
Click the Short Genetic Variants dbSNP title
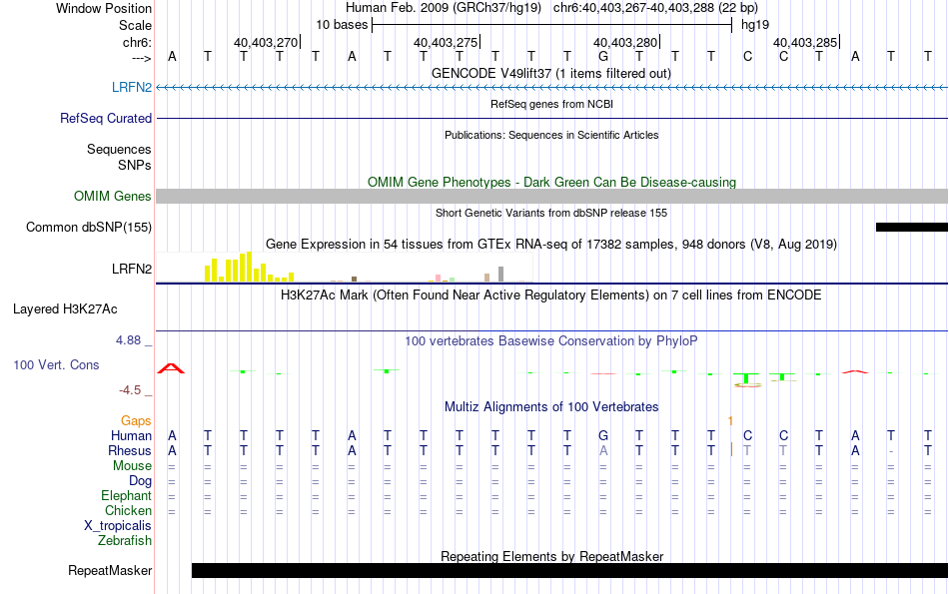[551, 213]
